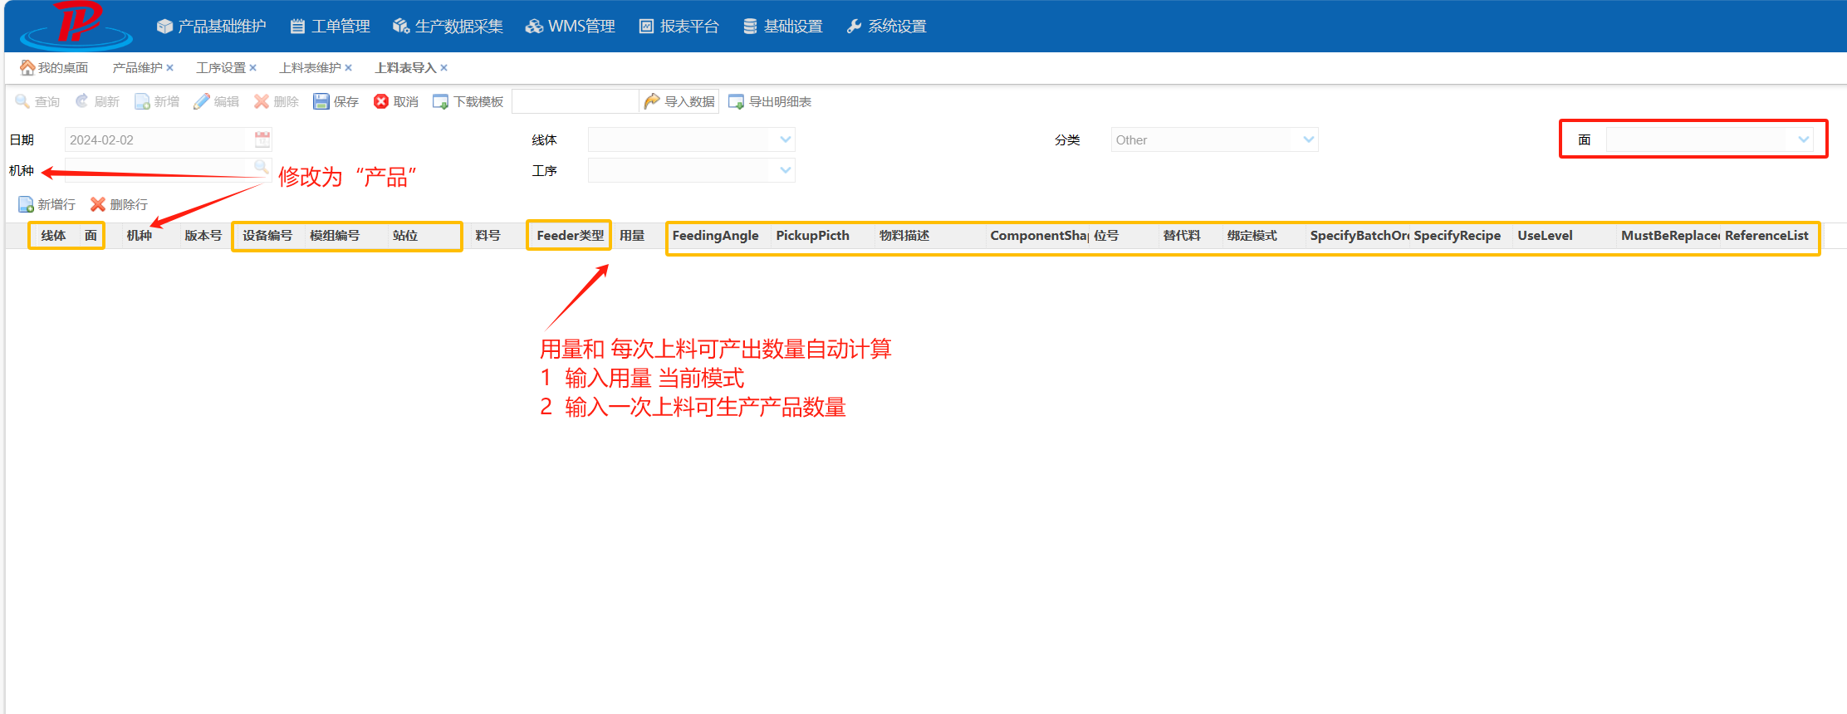Screen dimensions: 1847x714
Task: Click the Import Data (导入数据) icon
Action: [x=652, y=101]
